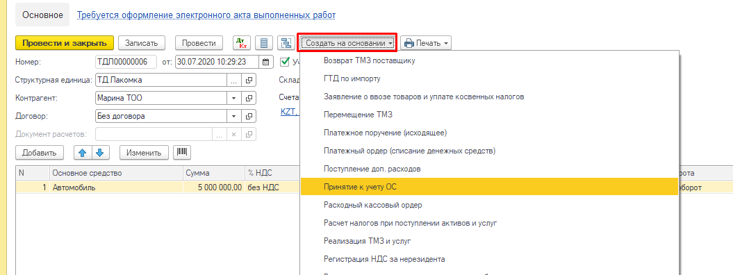Click the barcode scan icon button
Viewport: 733px width, 275px height.
pyautogui.click(x=181, y=152)
